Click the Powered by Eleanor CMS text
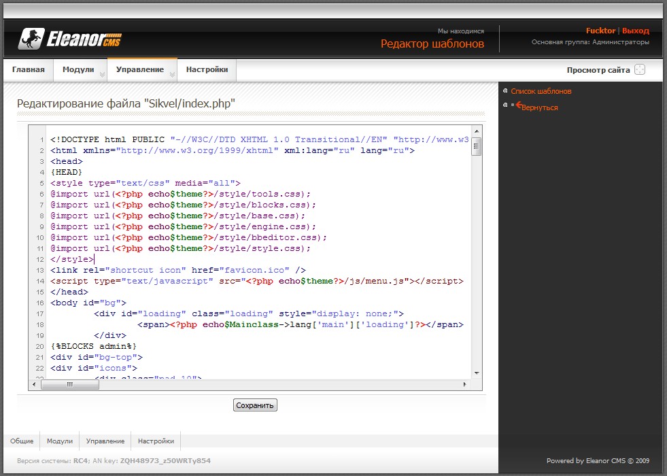Viewport: 667px width, 476px height. (598, 460)
